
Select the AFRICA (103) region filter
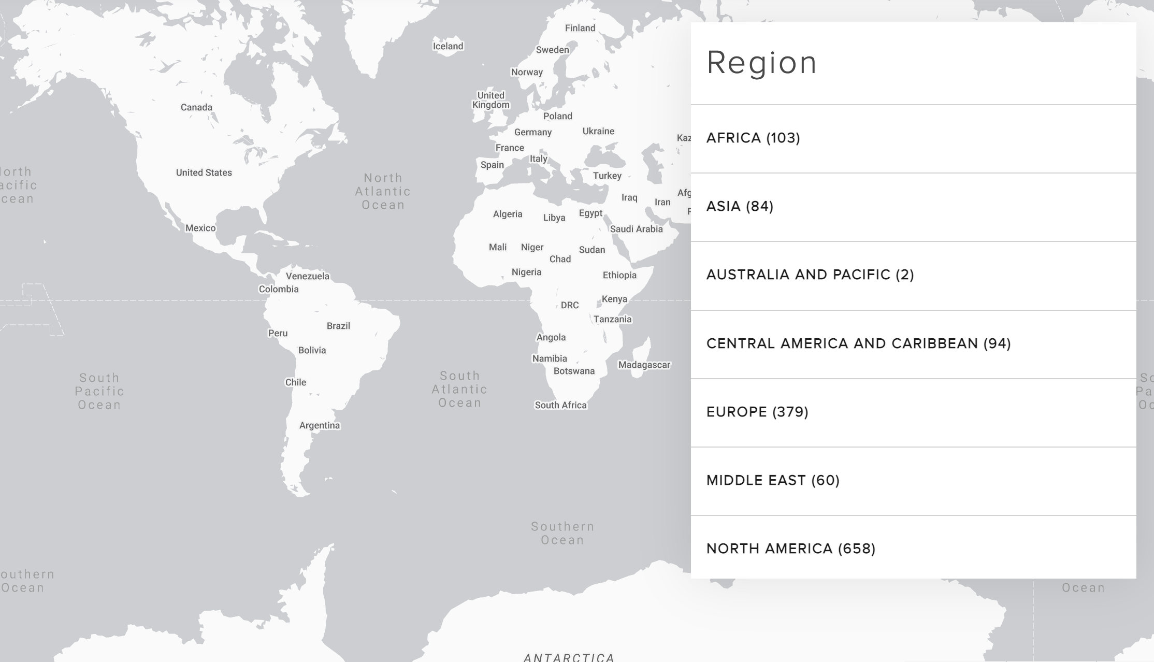[753, 138]
